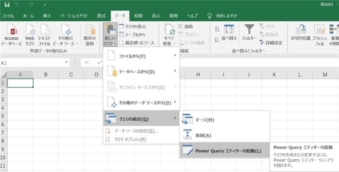Switch to the 校閲 tab
The width and height of the screenshot is (339, 172).
pyautogui.click(x=138, y=16)
